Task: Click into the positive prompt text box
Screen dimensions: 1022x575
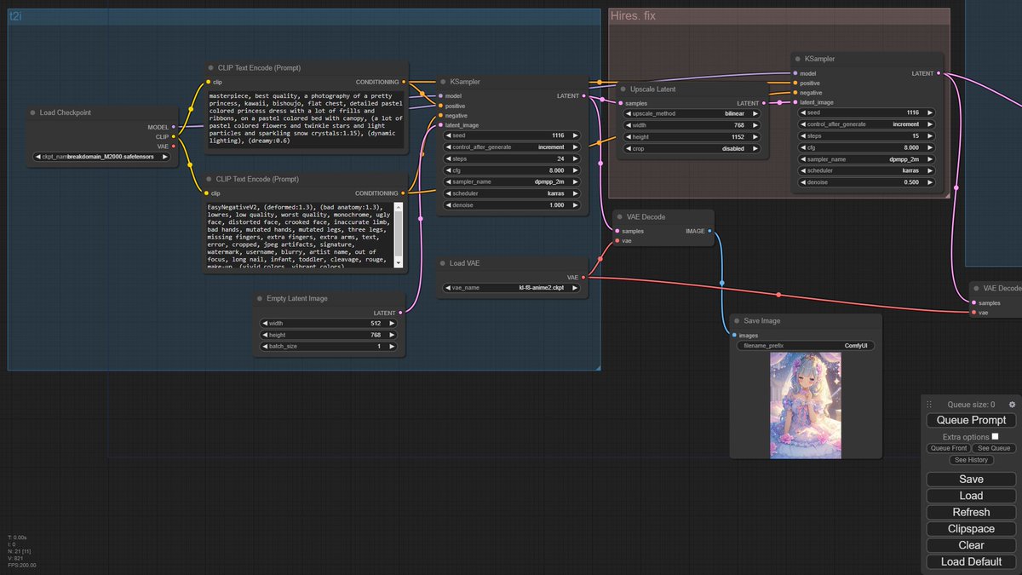Action: [x=304, y=118]
